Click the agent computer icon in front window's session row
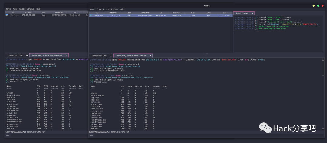 [91, 15]
